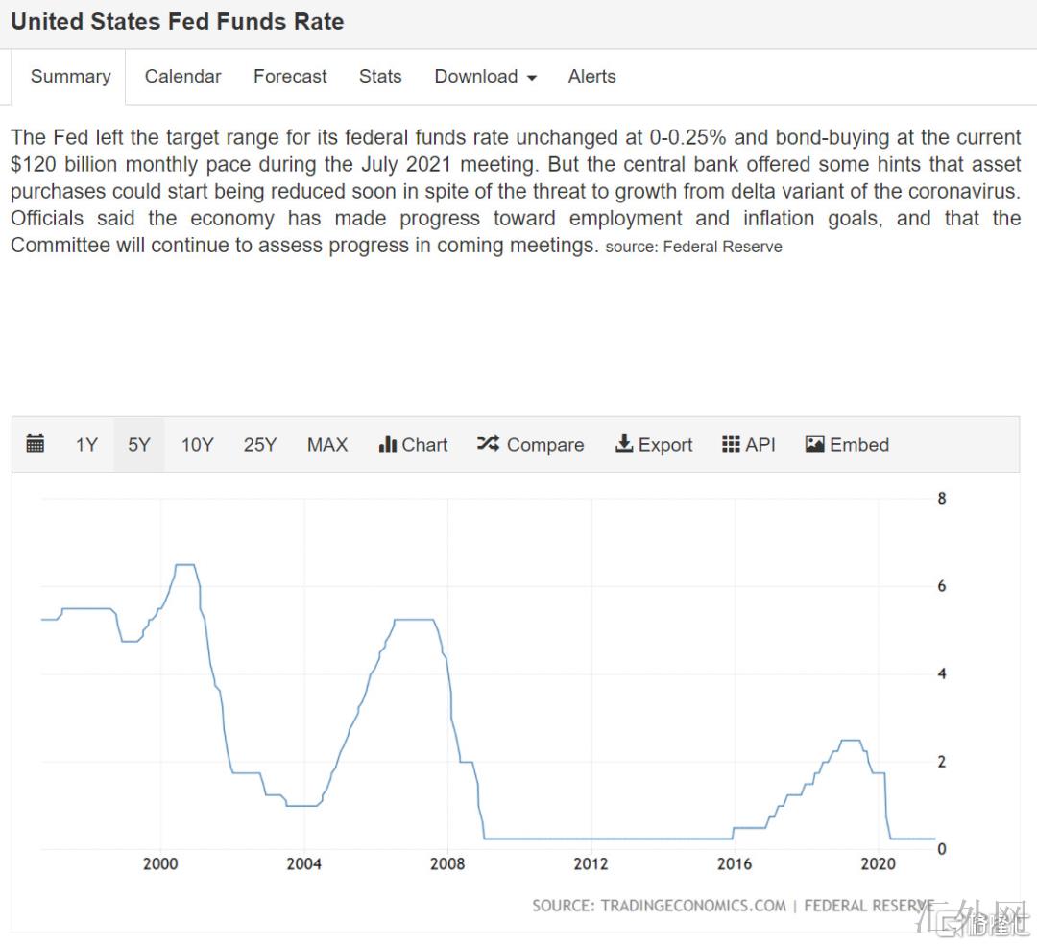The width and height of the screenshot is (1037, 945).
Task: Switch chart to 25Y range
Action: (x=259, y=445)
